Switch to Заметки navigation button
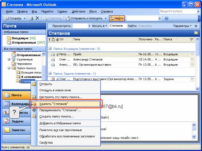The width and height of the screenshot is (202, 151). pyautogui.click(x=16, y=130)
